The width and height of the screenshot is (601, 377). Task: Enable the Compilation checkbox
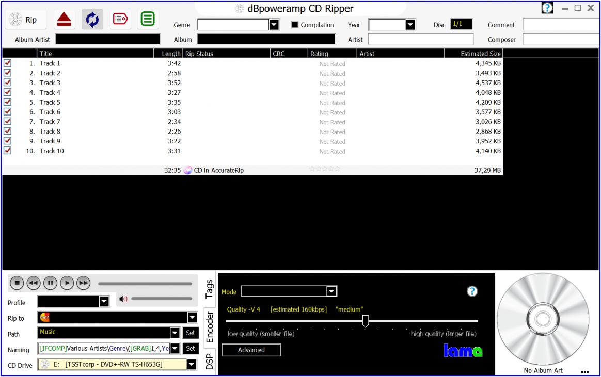pyautogui.click(x=295, y=25)
